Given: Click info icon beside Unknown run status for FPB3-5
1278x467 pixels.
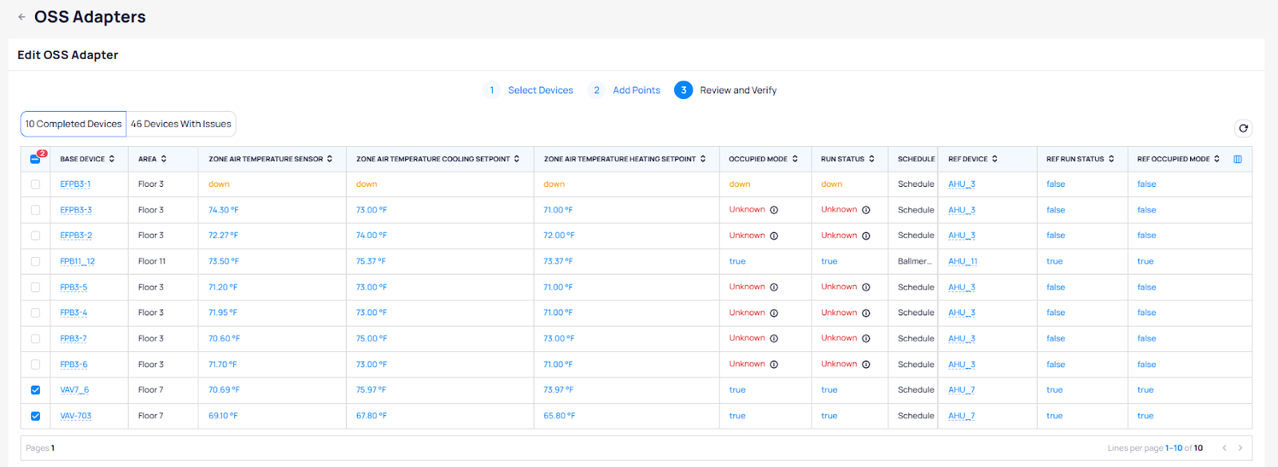Looking at the screenshot, I should click(866, 287).
